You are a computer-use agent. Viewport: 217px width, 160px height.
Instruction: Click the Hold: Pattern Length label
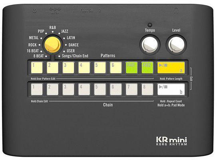171,79
